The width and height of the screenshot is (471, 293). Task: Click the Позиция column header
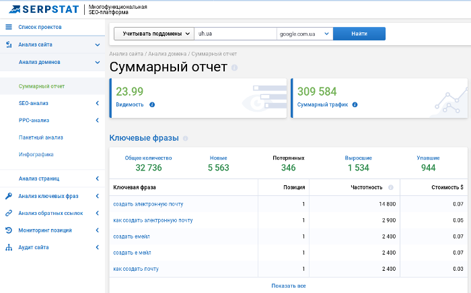pos(294,187)
